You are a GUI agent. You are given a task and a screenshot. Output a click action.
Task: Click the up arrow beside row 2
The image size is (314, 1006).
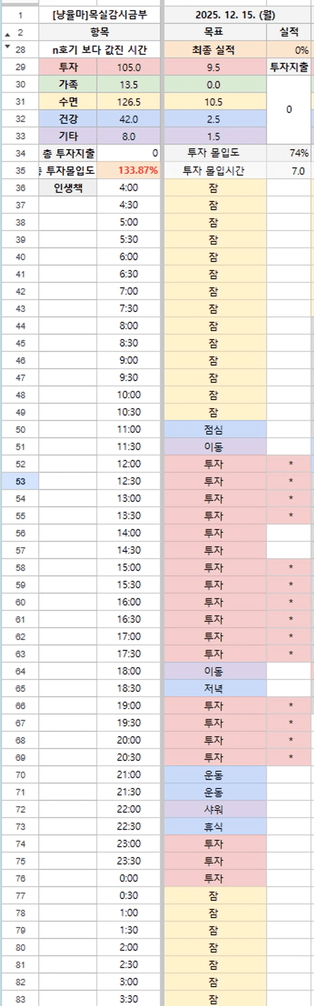[x=8, y=35]
